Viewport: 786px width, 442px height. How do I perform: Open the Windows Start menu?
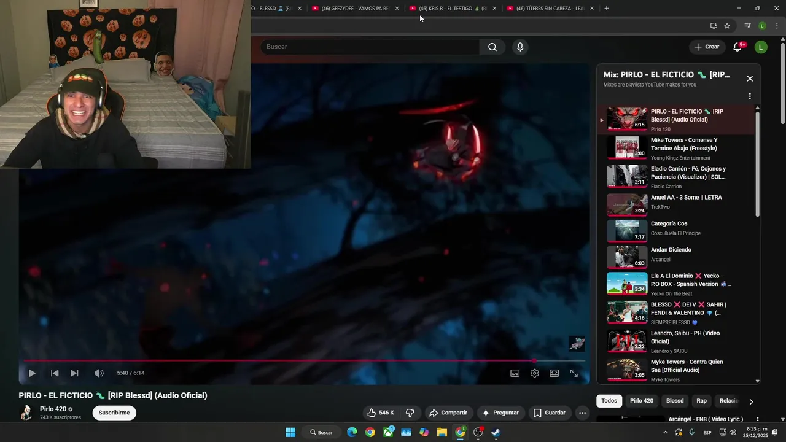point(290,432)
